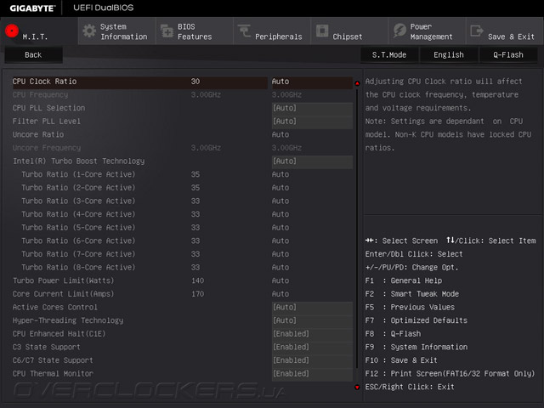This screenshot has height=408, width=544.
Task: Click the F10 Save & Exit help line
Action: pyautogui.click(x=401, y=360)
